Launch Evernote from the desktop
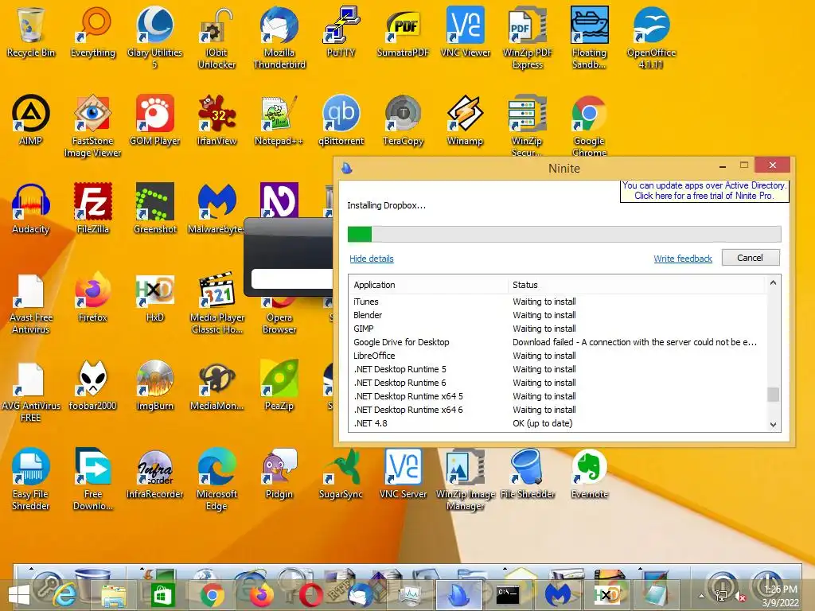815x611 pixels. tap(590, 473)
